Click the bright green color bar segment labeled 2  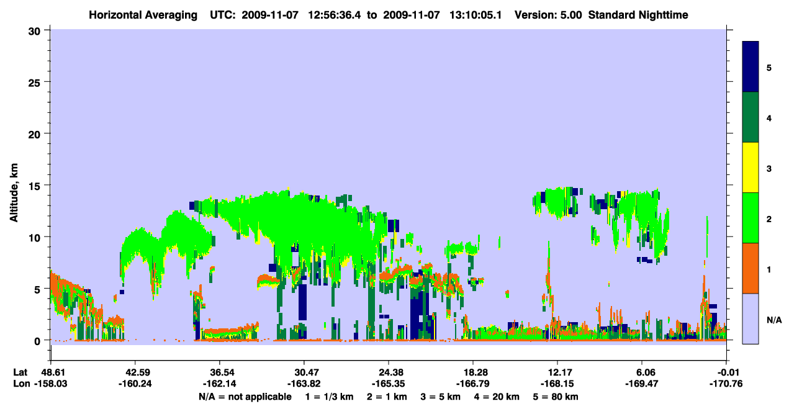[751, 218]
